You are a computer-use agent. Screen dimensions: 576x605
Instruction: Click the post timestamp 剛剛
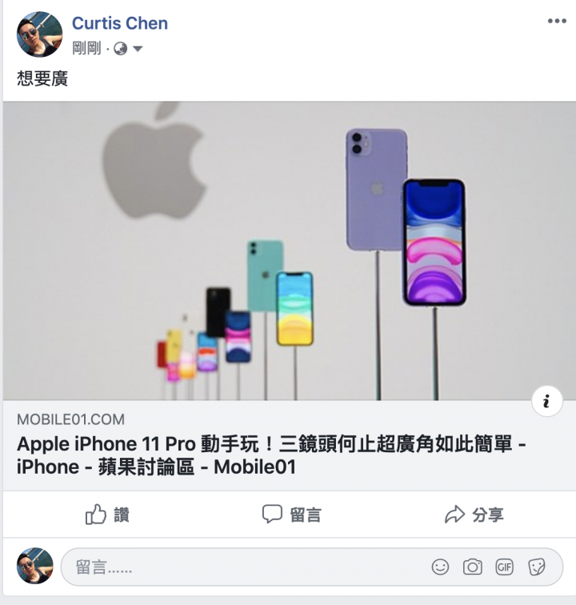point(86,49)
